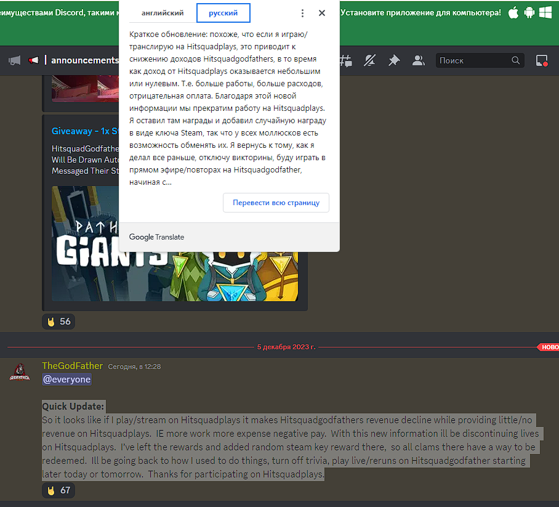Toggle channel notification mute bell
This screenshot has height=507, width=559.
(x=370, y=60)
